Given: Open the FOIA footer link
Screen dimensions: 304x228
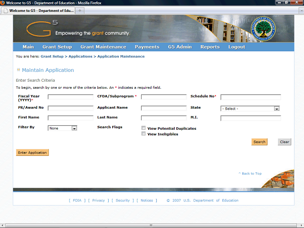Looking at the screenshot, I should pyautogui.click(x=77, y=200).
